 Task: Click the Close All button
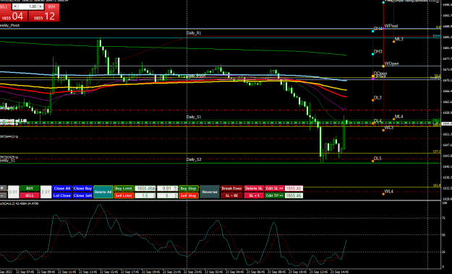[62, 189]
